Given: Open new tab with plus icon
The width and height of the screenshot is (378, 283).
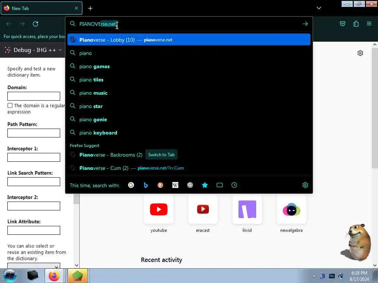Looking at the screenshot, I should click(x=90, y=8).
